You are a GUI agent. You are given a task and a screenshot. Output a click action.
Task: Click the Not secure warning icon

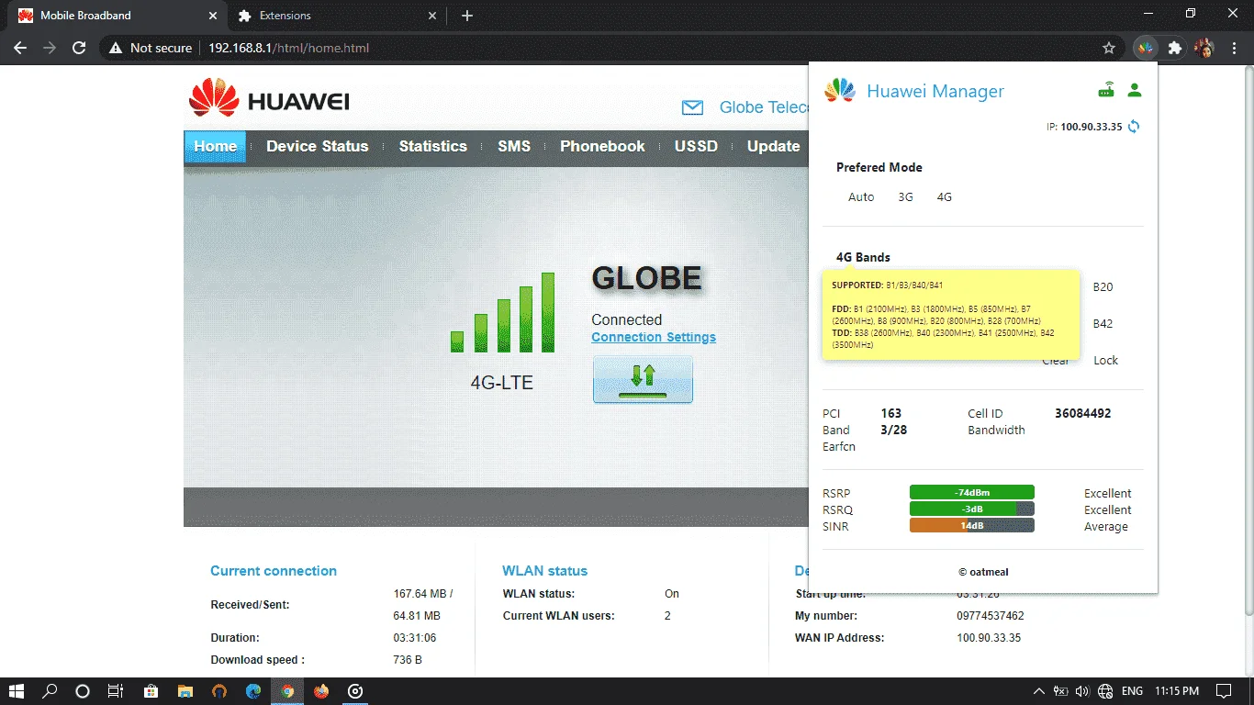[x=116, y=48]
